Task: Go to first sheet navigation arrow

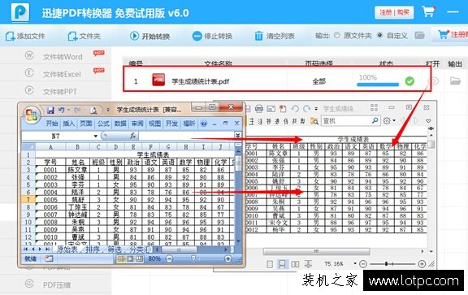Action: (x=26, y=249)
